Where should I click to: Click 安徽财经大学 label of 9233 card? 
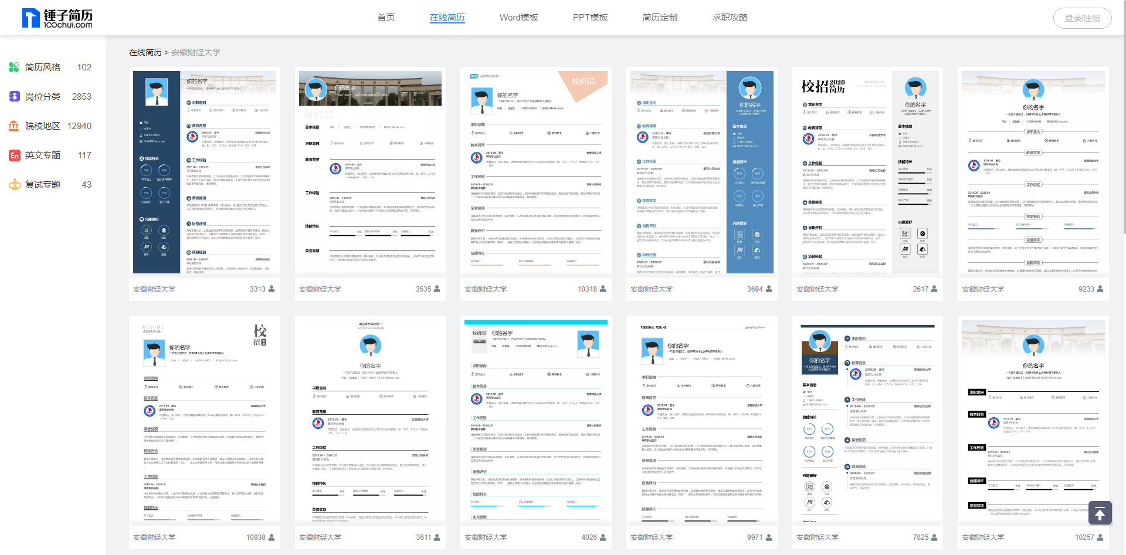point(983,289)
